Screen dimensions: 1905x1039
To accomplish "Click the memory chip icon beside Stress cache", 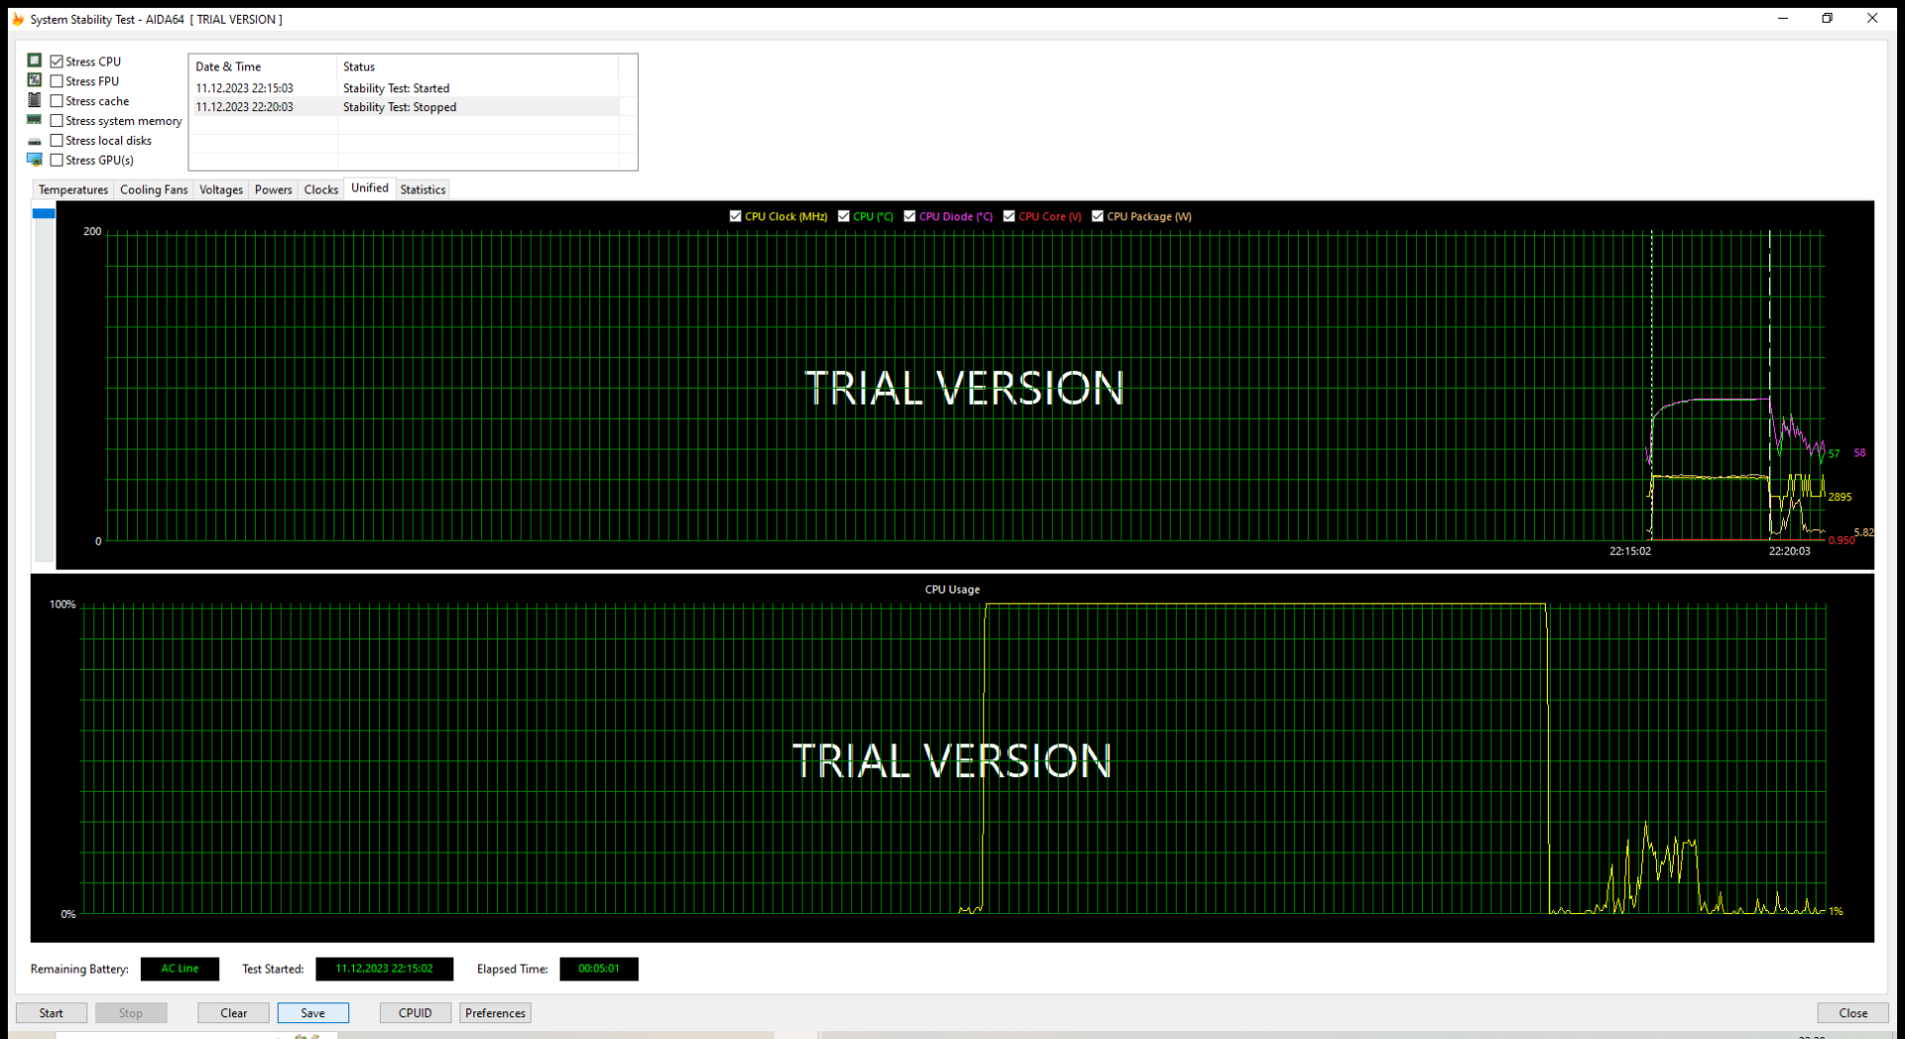I will pyautogui.click(x=35, y=100).
